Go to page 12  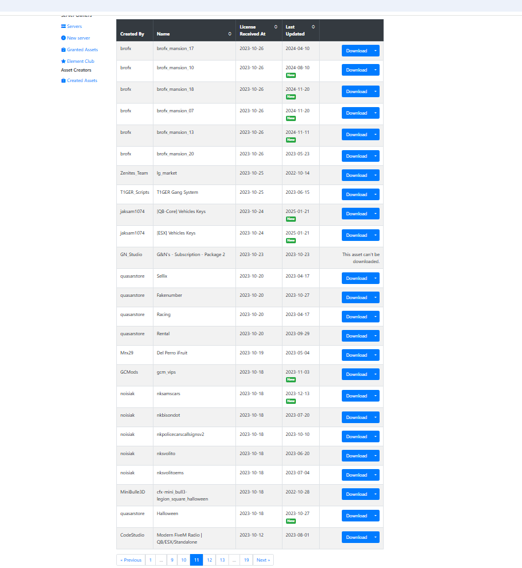coord(209,560)
